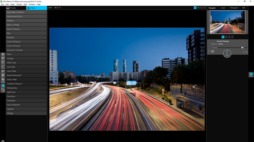The image size is (254, 142).
Task: Open the Mask menu
Action: coord(12,4)
